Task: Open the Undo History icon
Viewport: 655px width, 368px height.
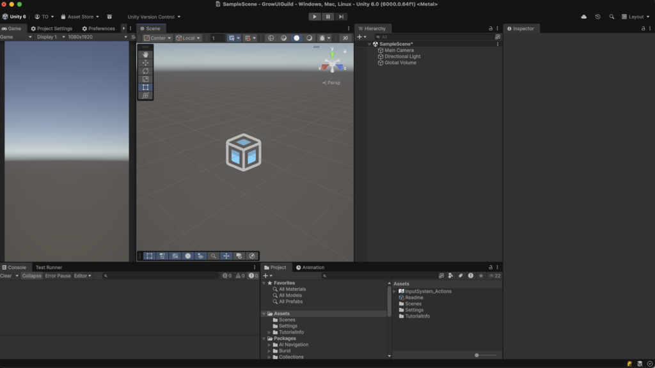Action: coord(598,17)
